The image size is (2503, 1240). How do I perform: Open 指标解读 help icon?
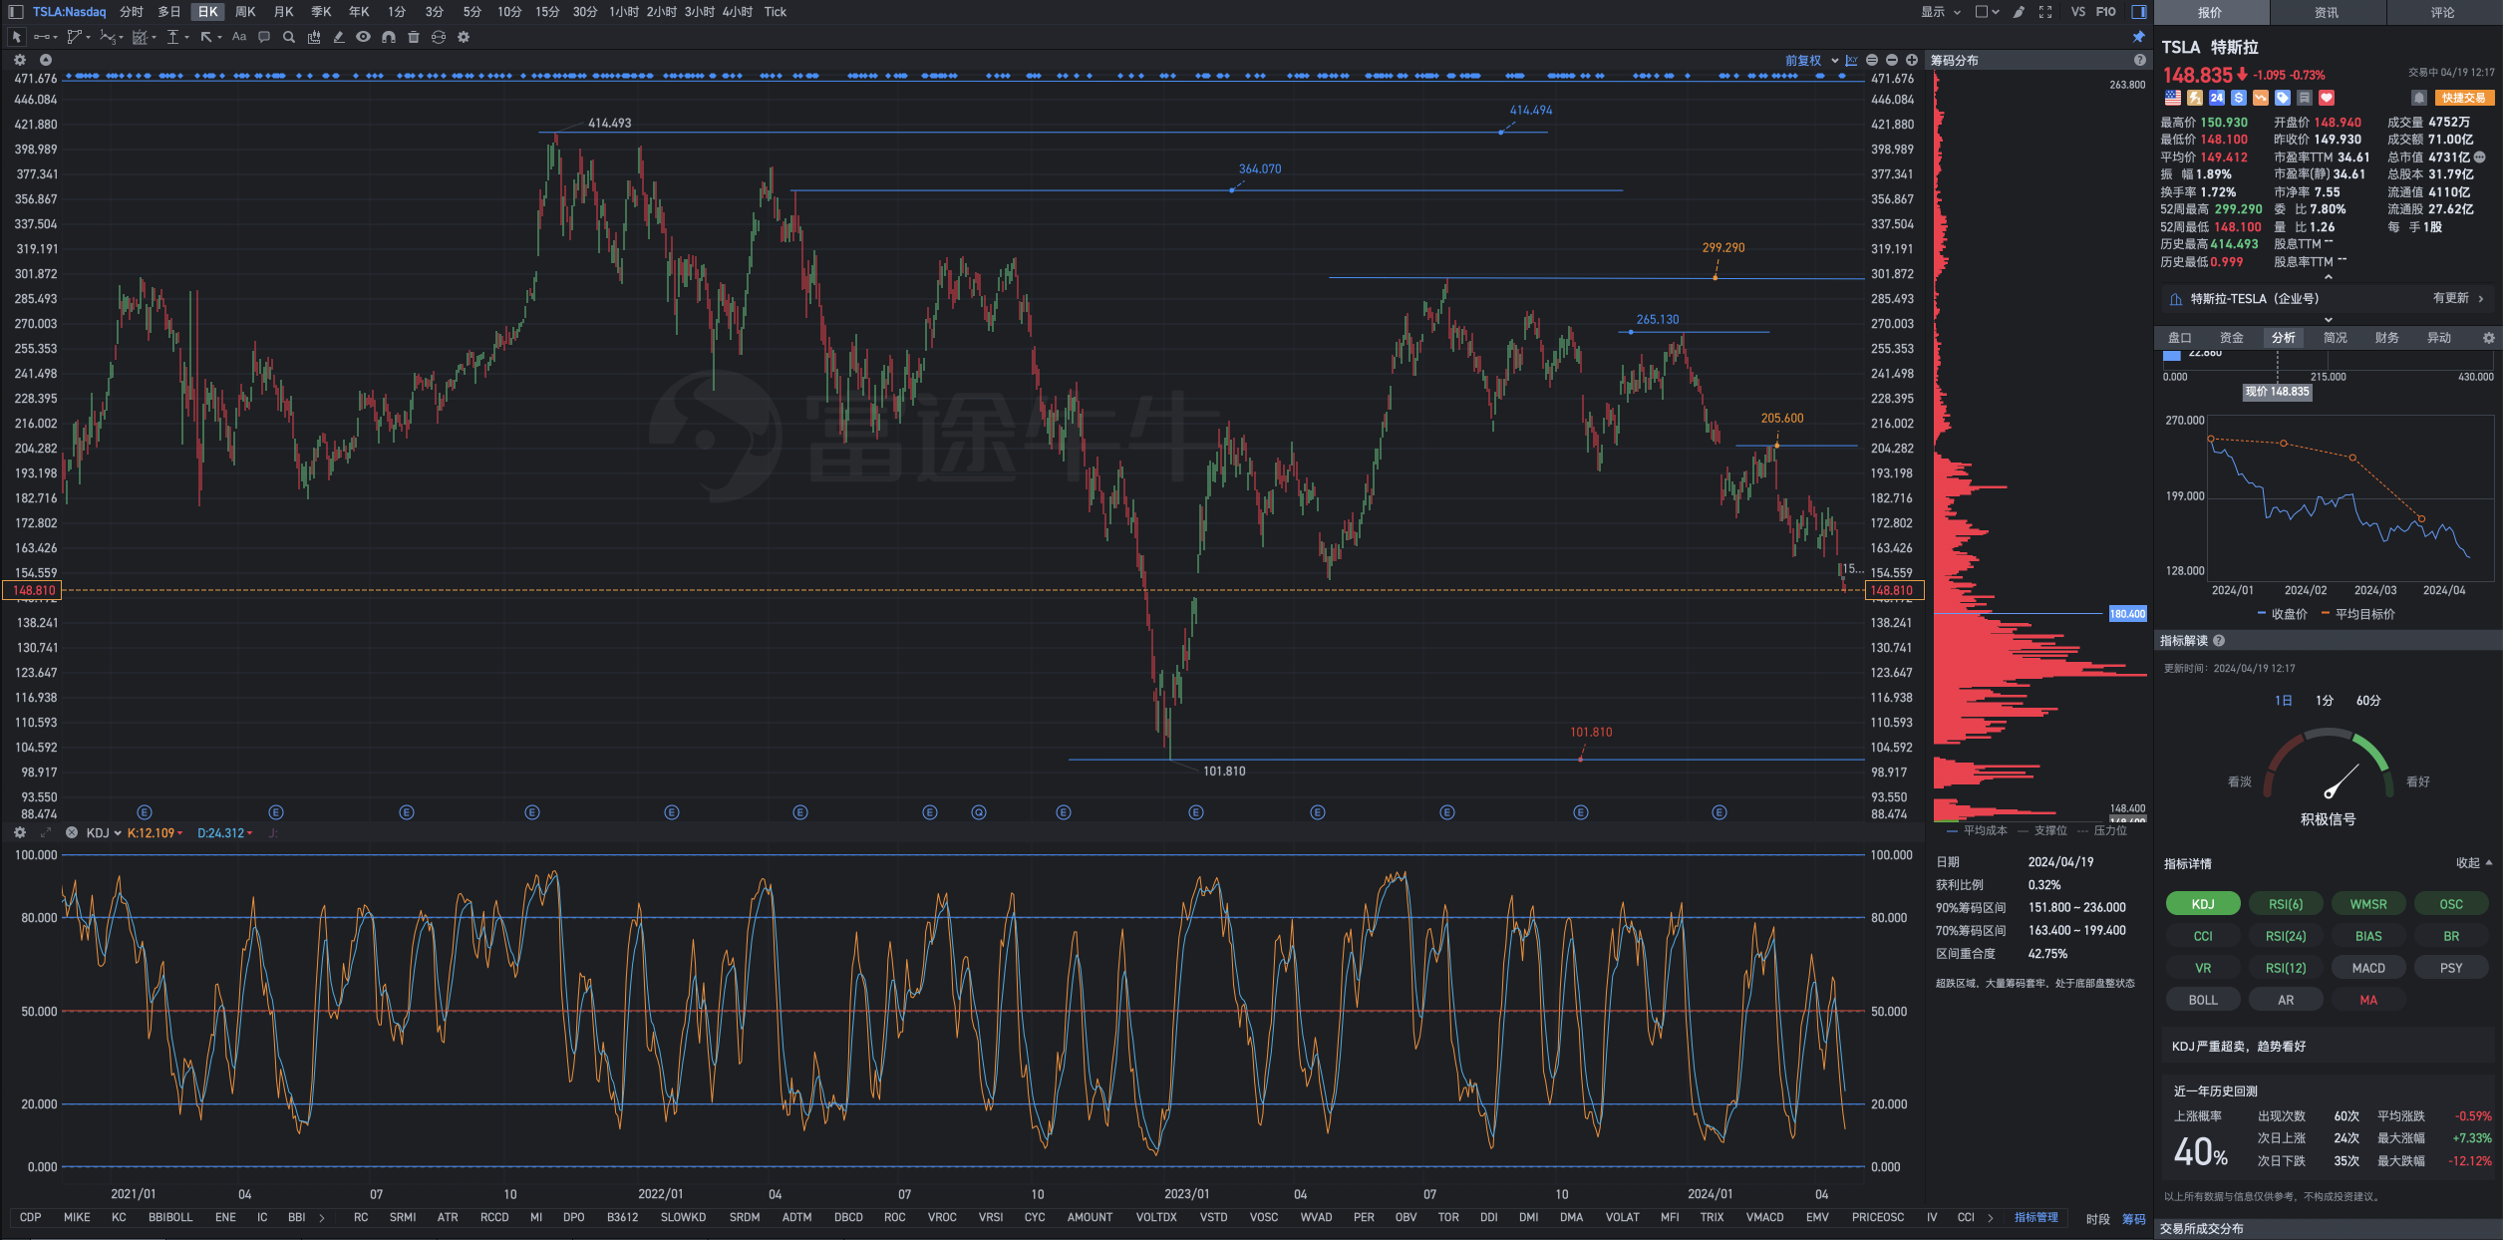click(x=2219, y=641)
